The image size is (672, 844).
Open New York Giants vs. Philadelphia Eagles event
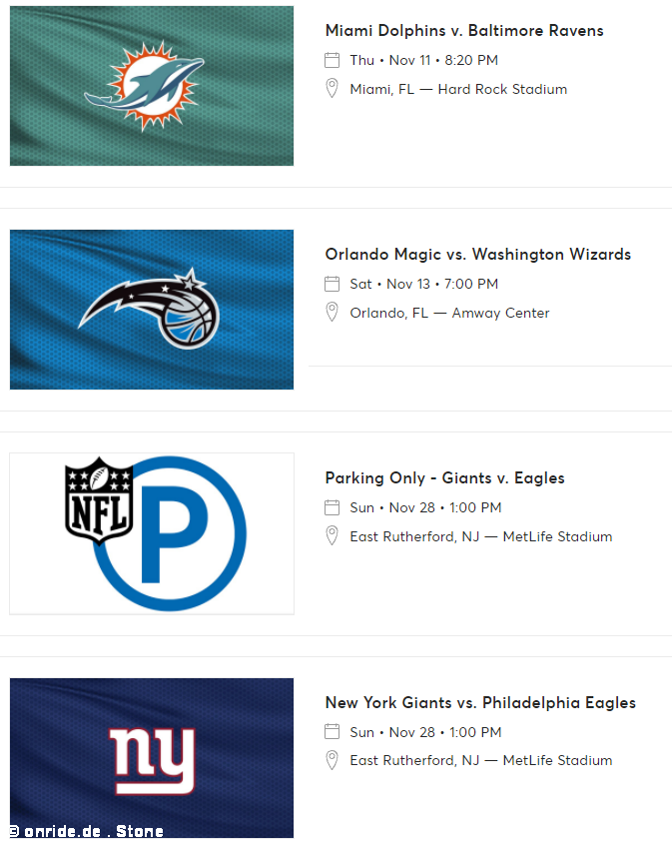click(480, 702)
